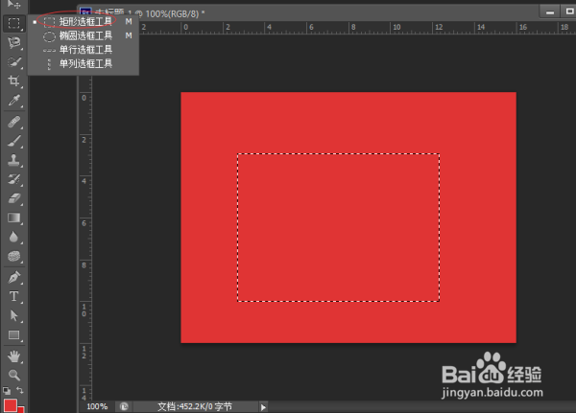The image size is (576, 413).
Task: Click the status bar icon beside 100%
Action: (124, 406)
